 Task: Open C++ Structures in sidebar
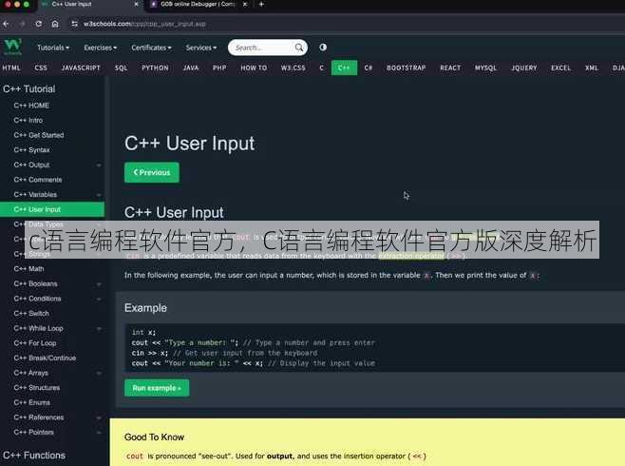(x=37, y=388)
